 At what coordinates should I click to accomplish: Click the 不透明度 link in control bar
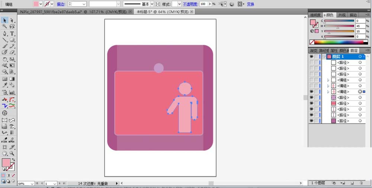pos(190,4)
